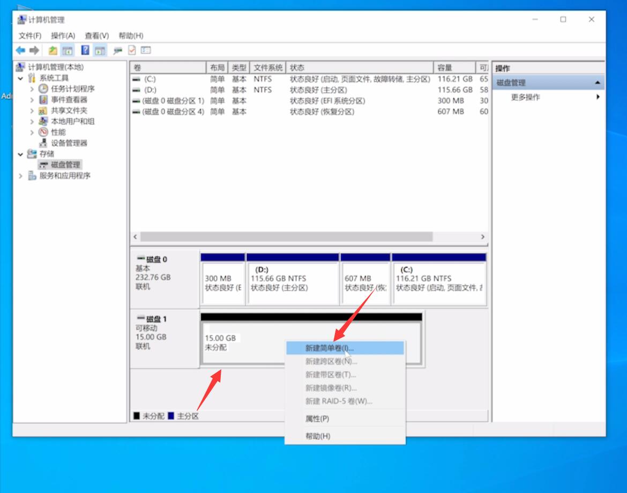Screen dimensions: 627x493
Task: Click the Show/Hide console tree icon
Action: tap(67, 50)
